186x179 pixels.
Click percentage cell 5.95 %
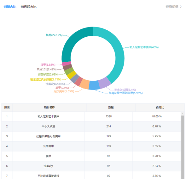[x=157, y=136]
